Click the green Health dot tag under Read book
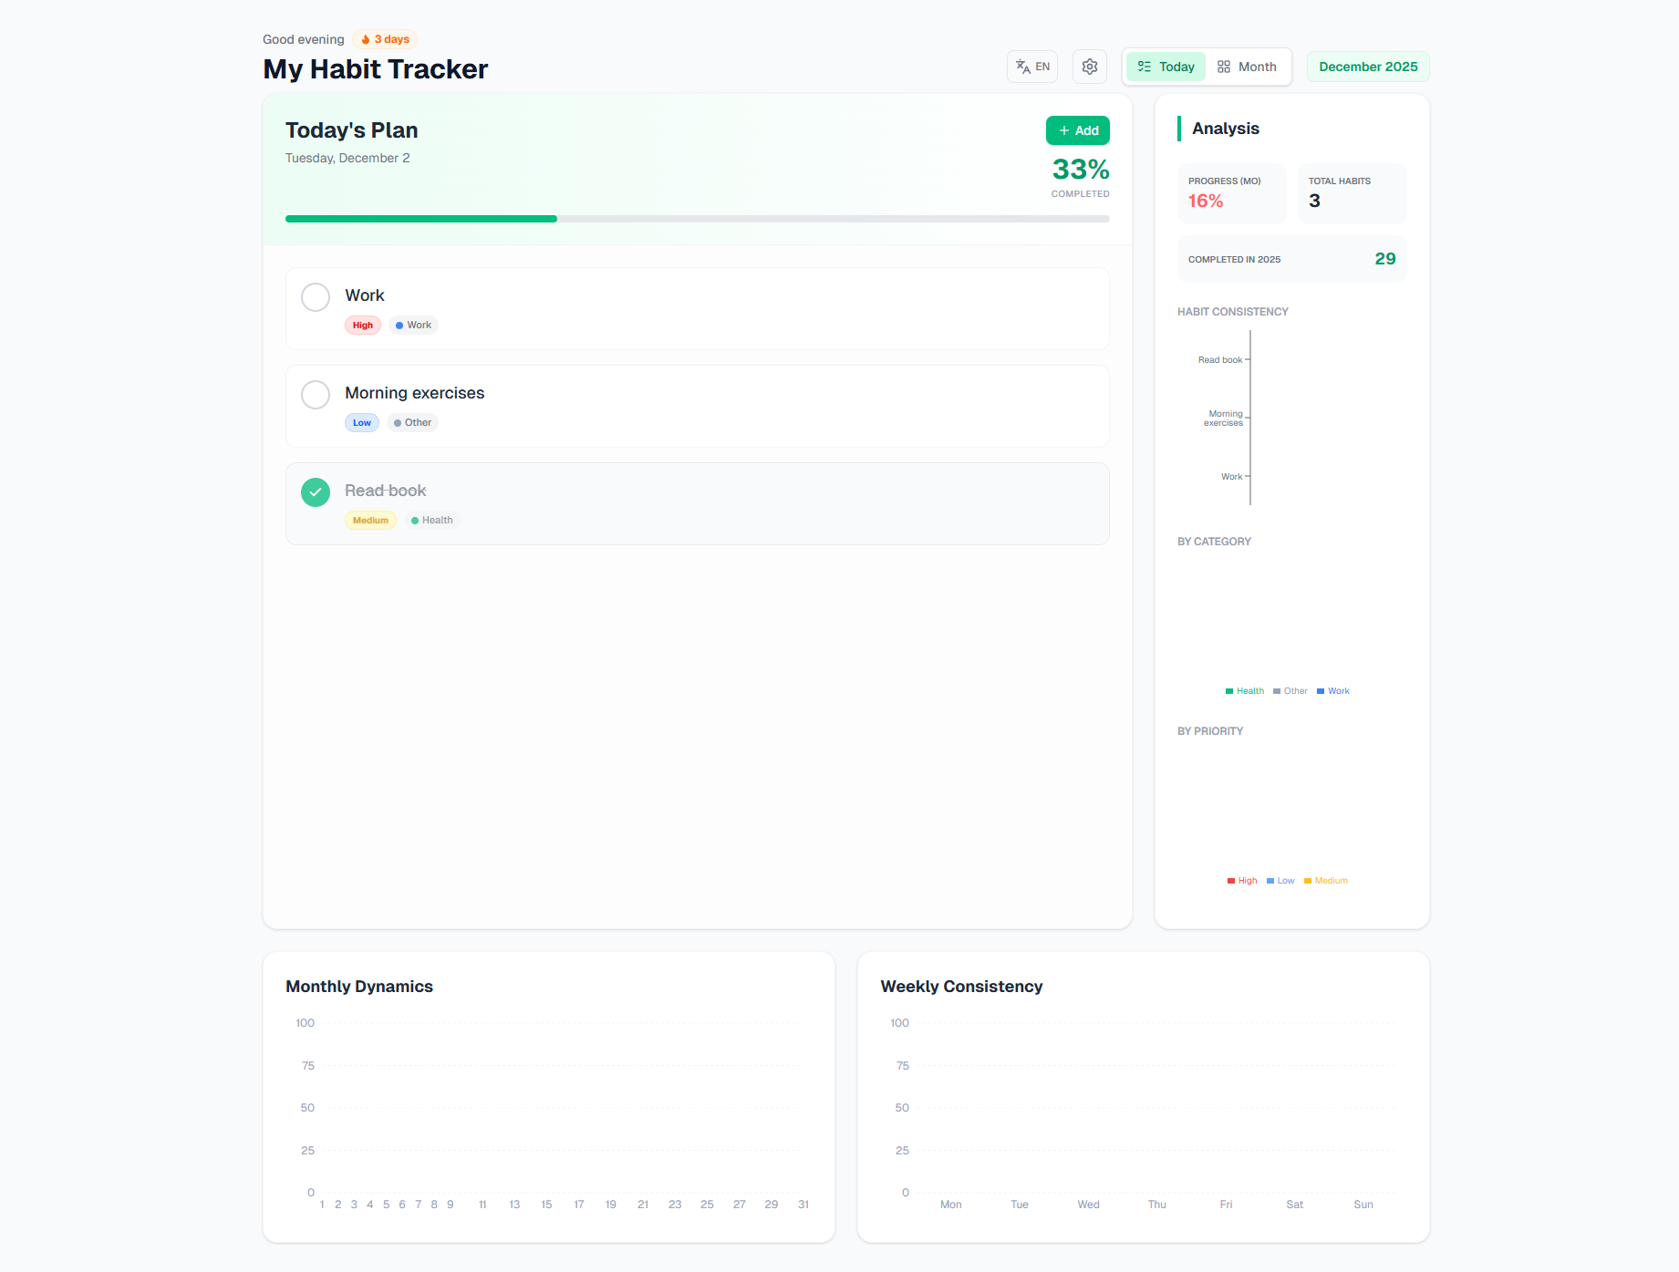The height and width of the screenshot is (1272, 1679). click(431, 520)
